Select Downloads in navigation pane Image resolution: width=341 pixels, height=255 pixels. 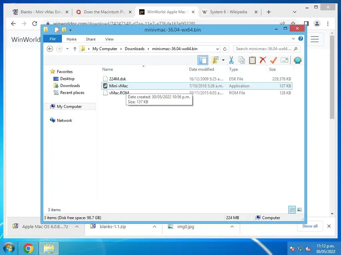tap(70, 86)
